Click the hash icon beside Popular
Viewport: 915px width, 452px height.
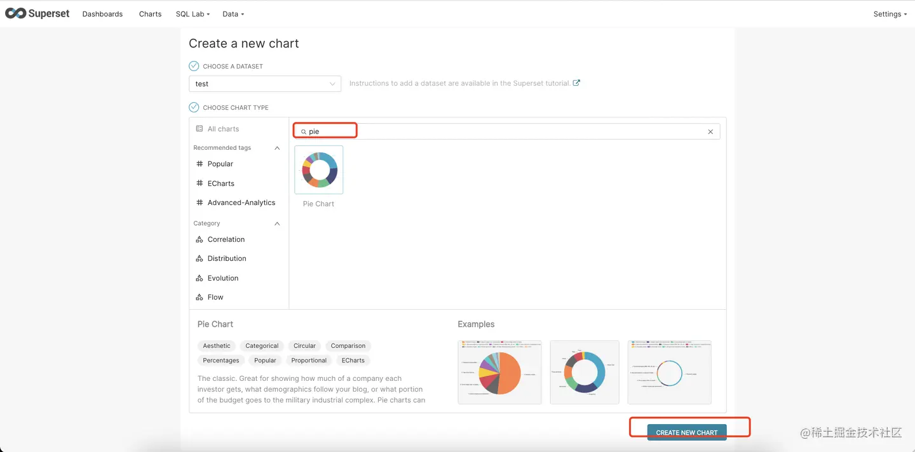200,164
